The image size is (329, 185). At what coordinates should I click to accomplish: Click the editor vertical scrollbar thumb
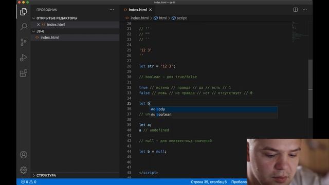[310, 89]
